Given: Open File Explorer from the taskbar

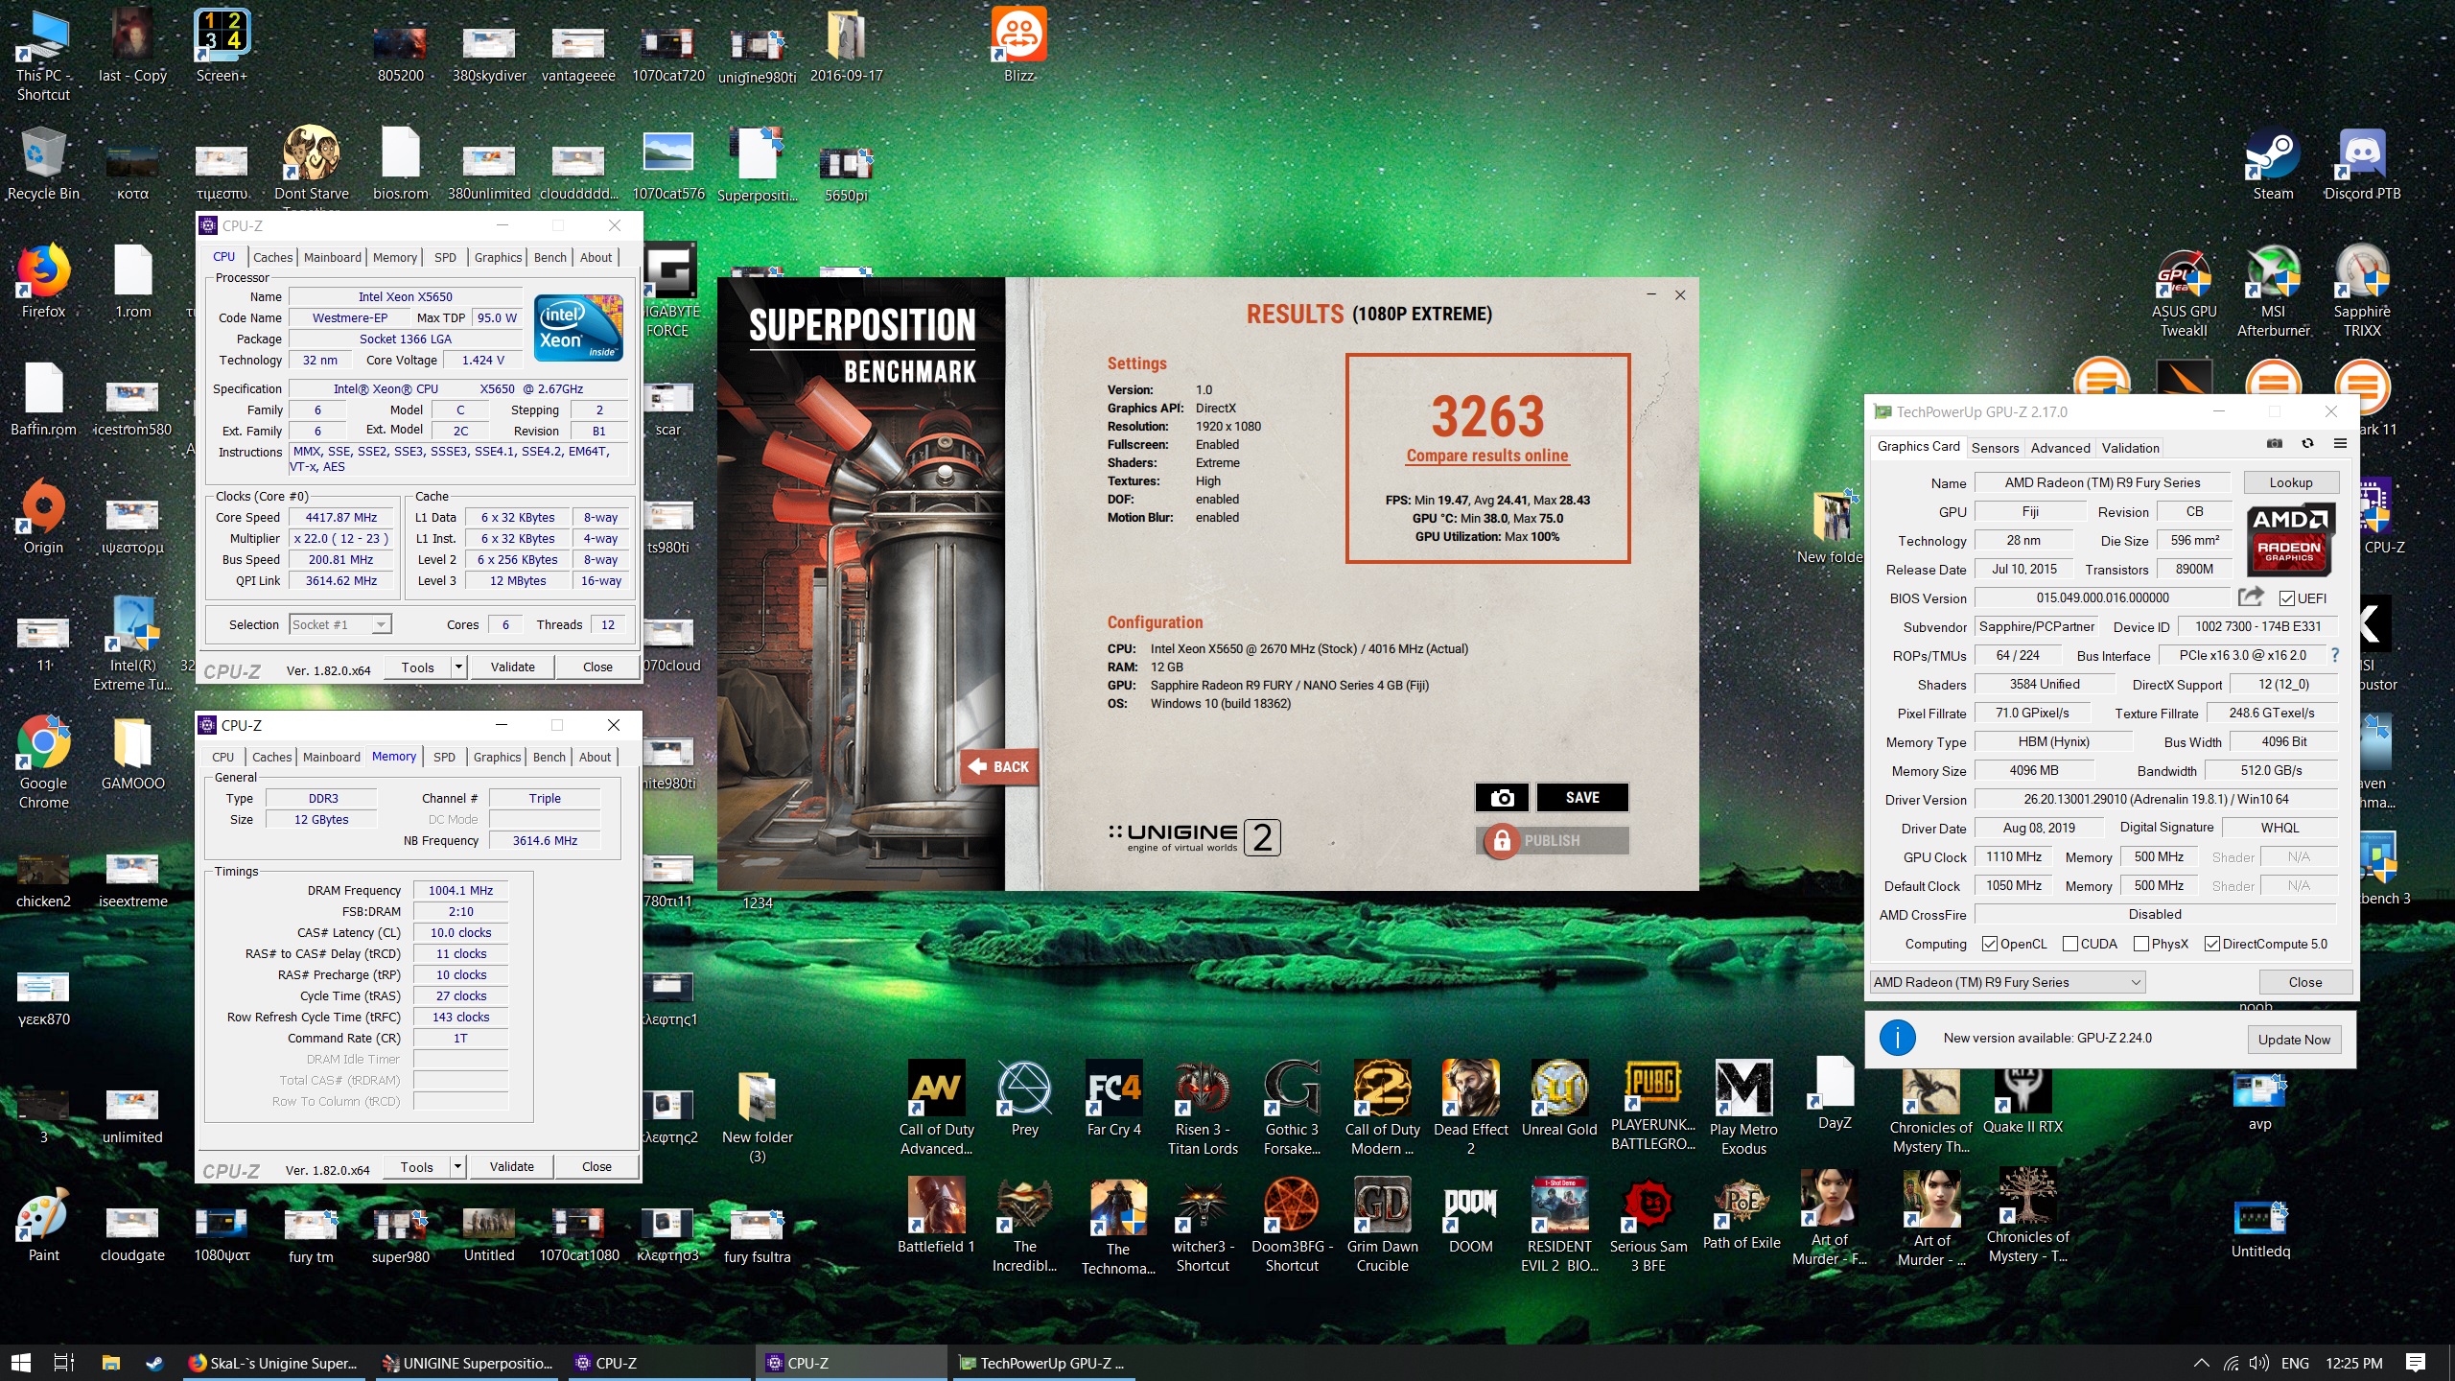Looking at the screenshot, I should tap(110, 1363).
